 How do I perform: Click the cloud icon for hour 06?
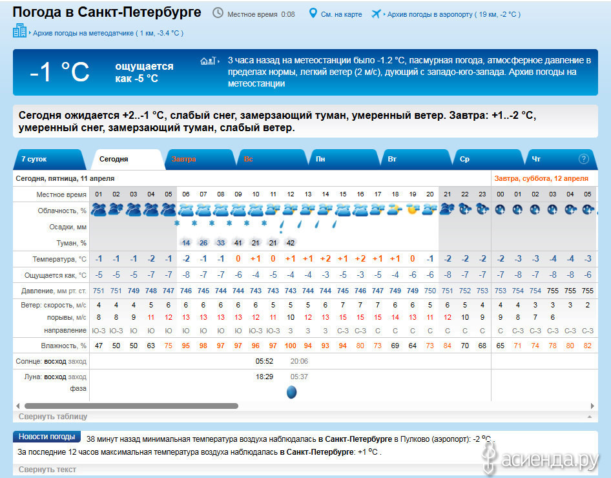[x=186, y=211]
